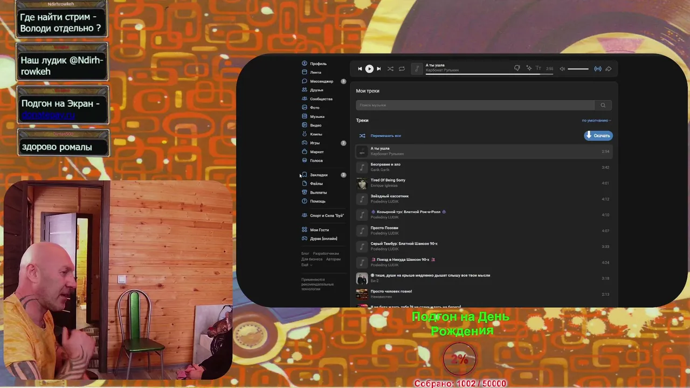Click the track progress bar
690x388 pixels.
click(489, 73)
